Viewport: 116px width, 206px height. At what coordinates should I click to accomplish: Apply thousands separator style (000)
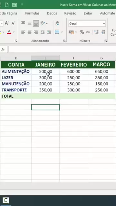(x=88, y=32)
